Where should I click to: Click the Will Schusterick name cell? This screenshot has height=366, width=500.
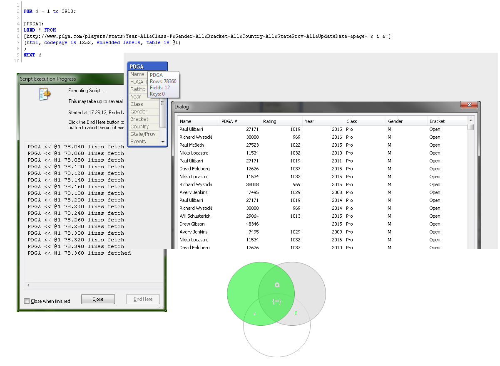tap(195, 216)
